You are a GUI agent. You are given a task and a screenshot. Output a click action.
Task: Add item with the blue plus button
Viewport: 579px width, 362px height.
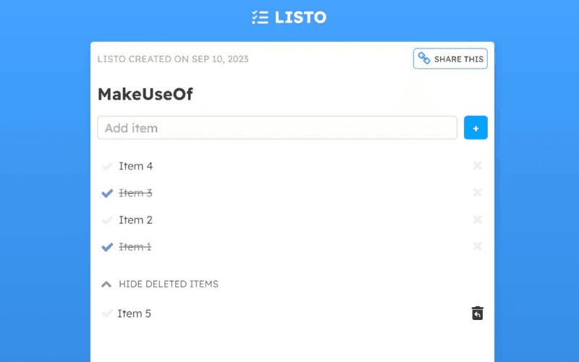(476, 128)
